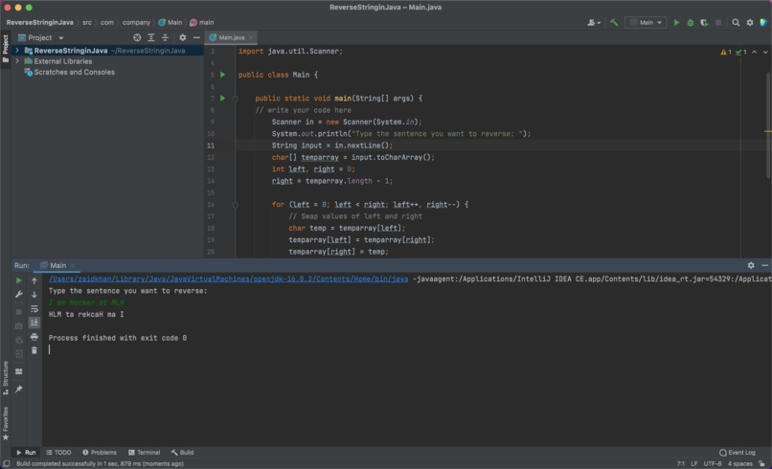Open IDE settings gear in top toolbar
772x469 pixels.
750,23
